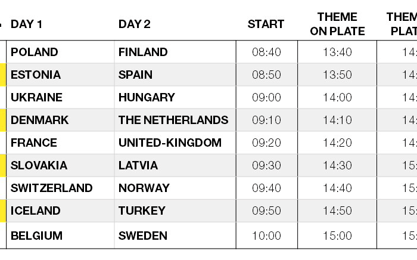Click the THEME ON PLATE header

(x=337, y=24)
